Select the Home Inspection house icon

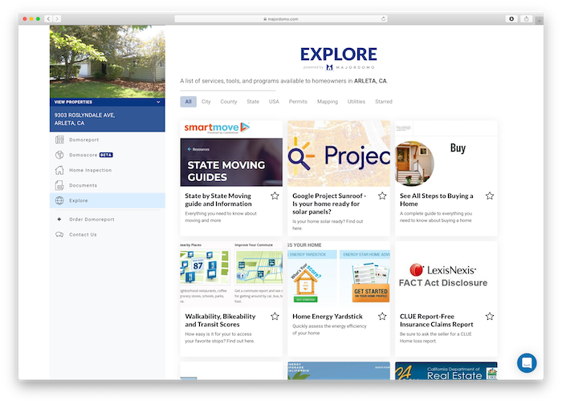(x=59, y=170)
